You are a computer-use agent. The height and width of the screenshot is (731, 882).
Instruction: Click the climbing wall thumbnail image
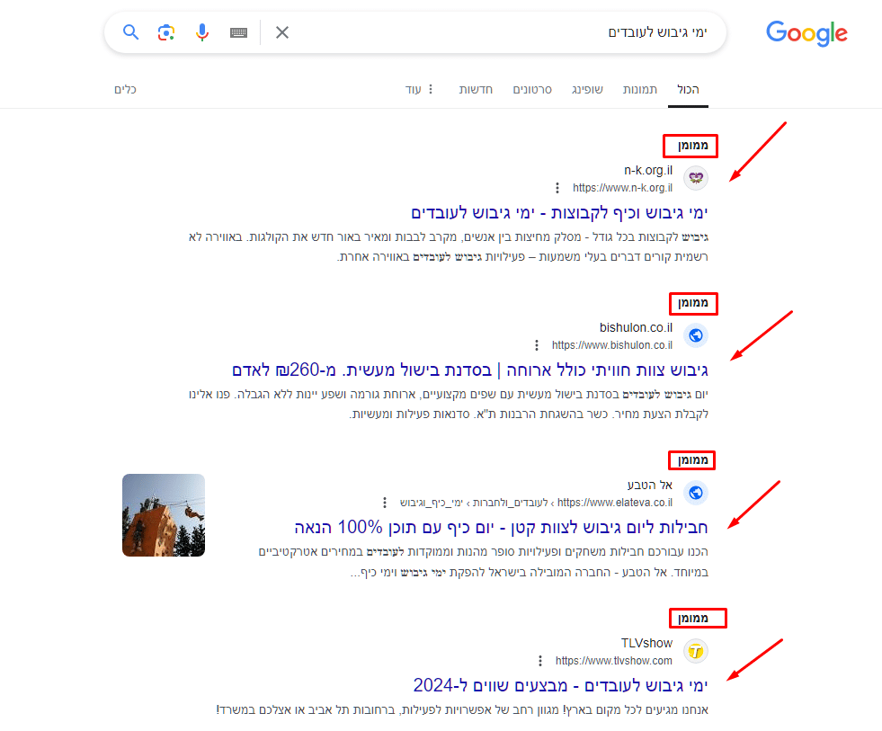point(164,515)
